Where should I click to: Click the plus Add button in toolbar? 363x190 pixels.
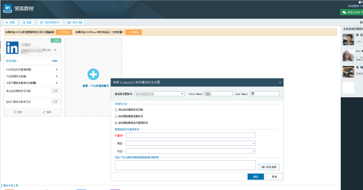coord(11,23)
